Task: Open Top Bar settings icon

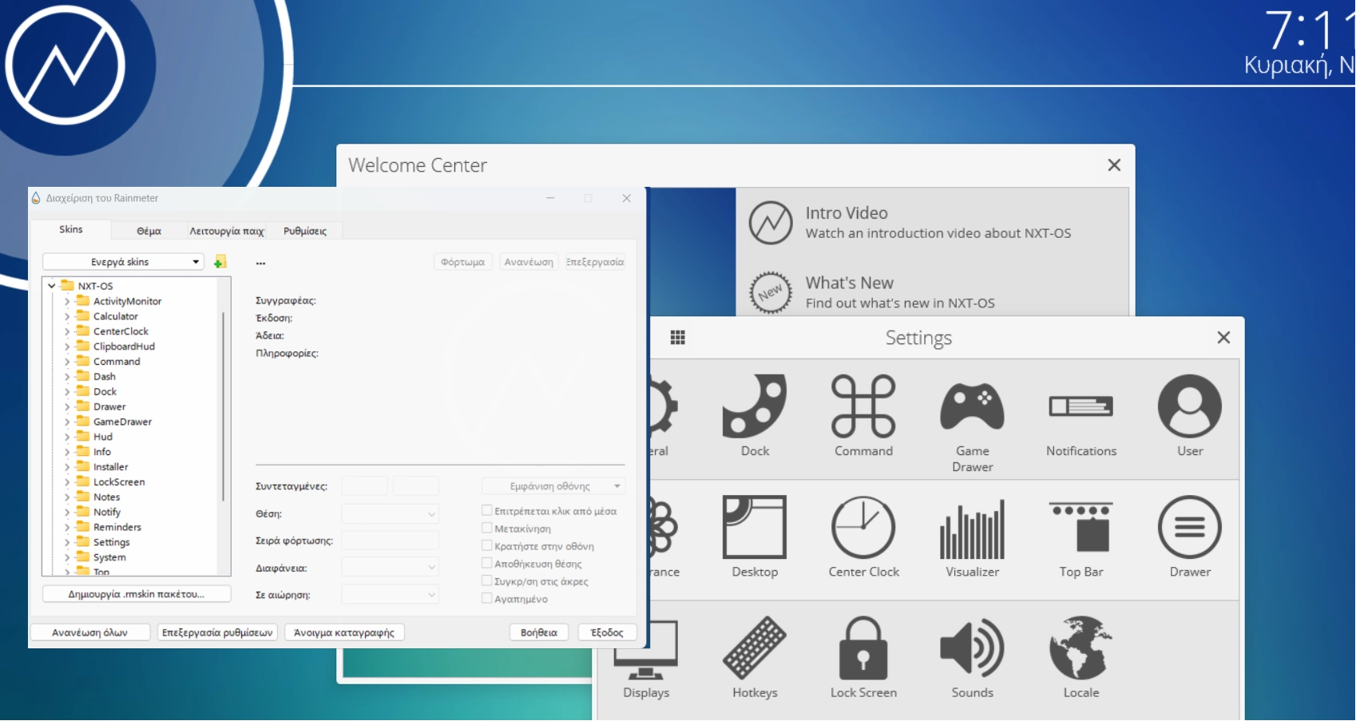Action: 1081,527
